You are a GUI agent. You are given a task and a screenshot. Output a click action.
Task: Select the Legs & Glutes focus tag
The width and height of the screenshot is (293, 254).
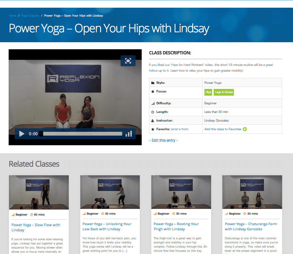pos(224,92)
